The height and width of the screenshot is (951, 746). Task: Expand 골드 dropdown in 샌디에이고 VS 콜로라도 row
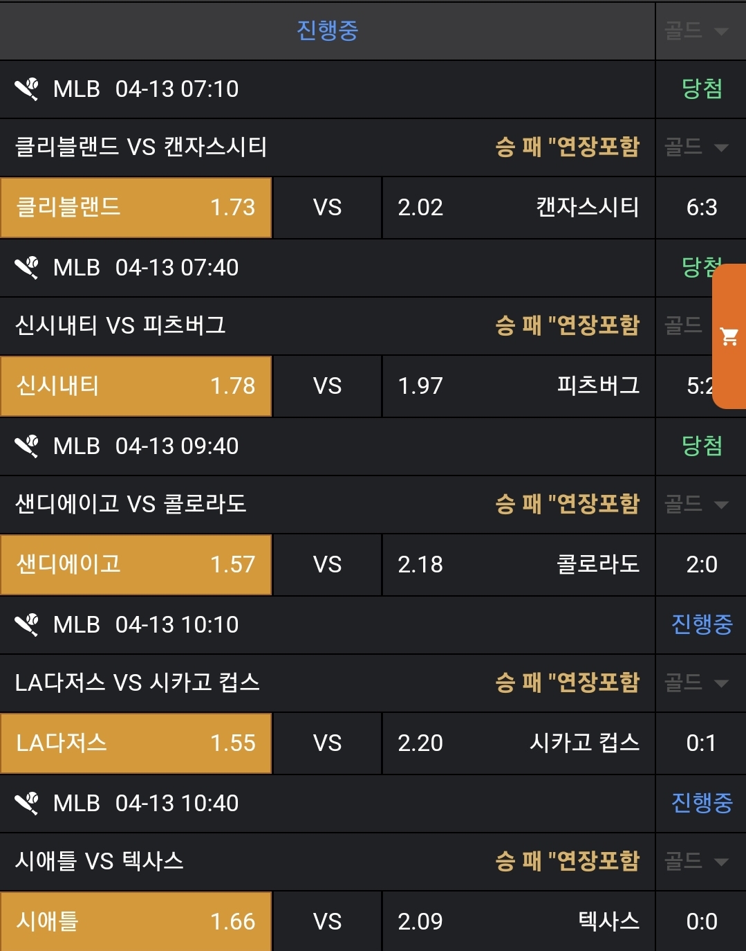(697, 504)
